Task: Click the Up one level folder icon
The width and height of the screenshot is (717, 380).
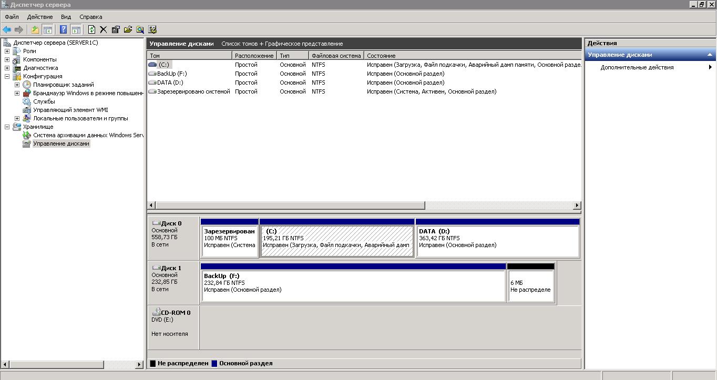Action: click(x=35, y=30)
